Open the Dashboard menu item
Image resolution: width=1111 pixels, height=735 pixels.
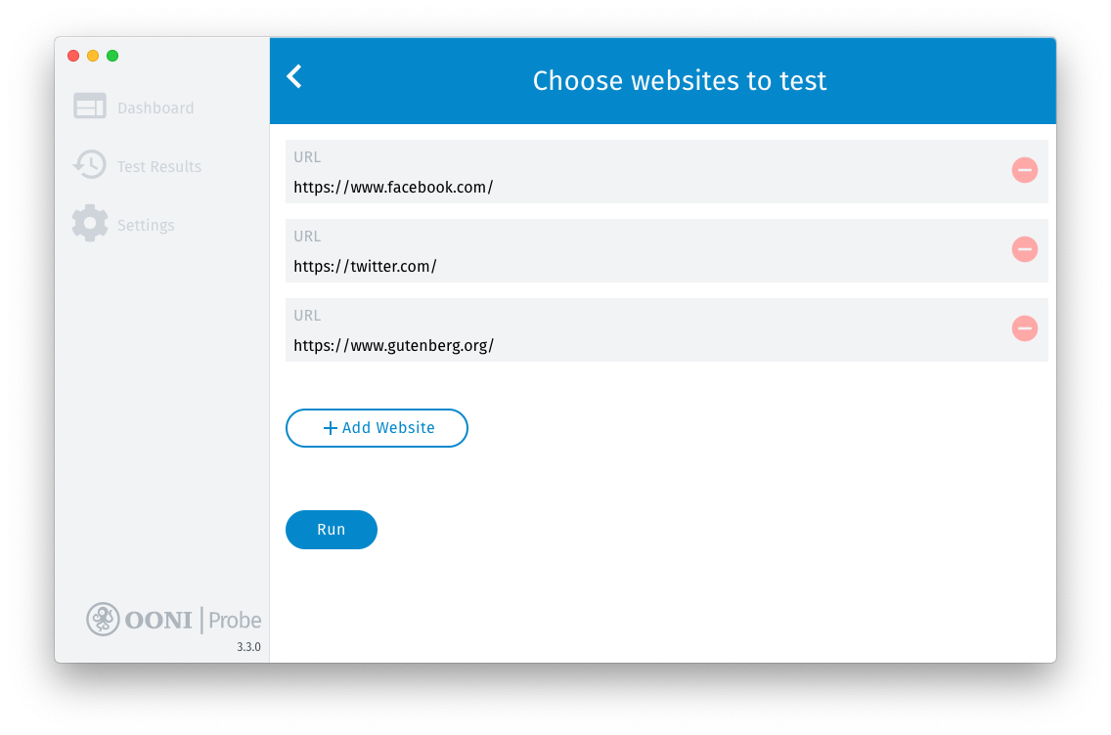[x=156, y=108]
